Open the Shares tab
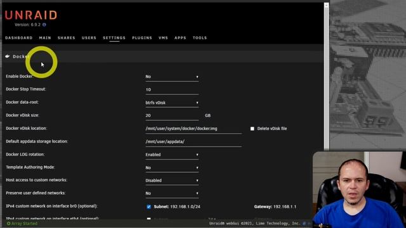406x228 pixels. [66, 38]
